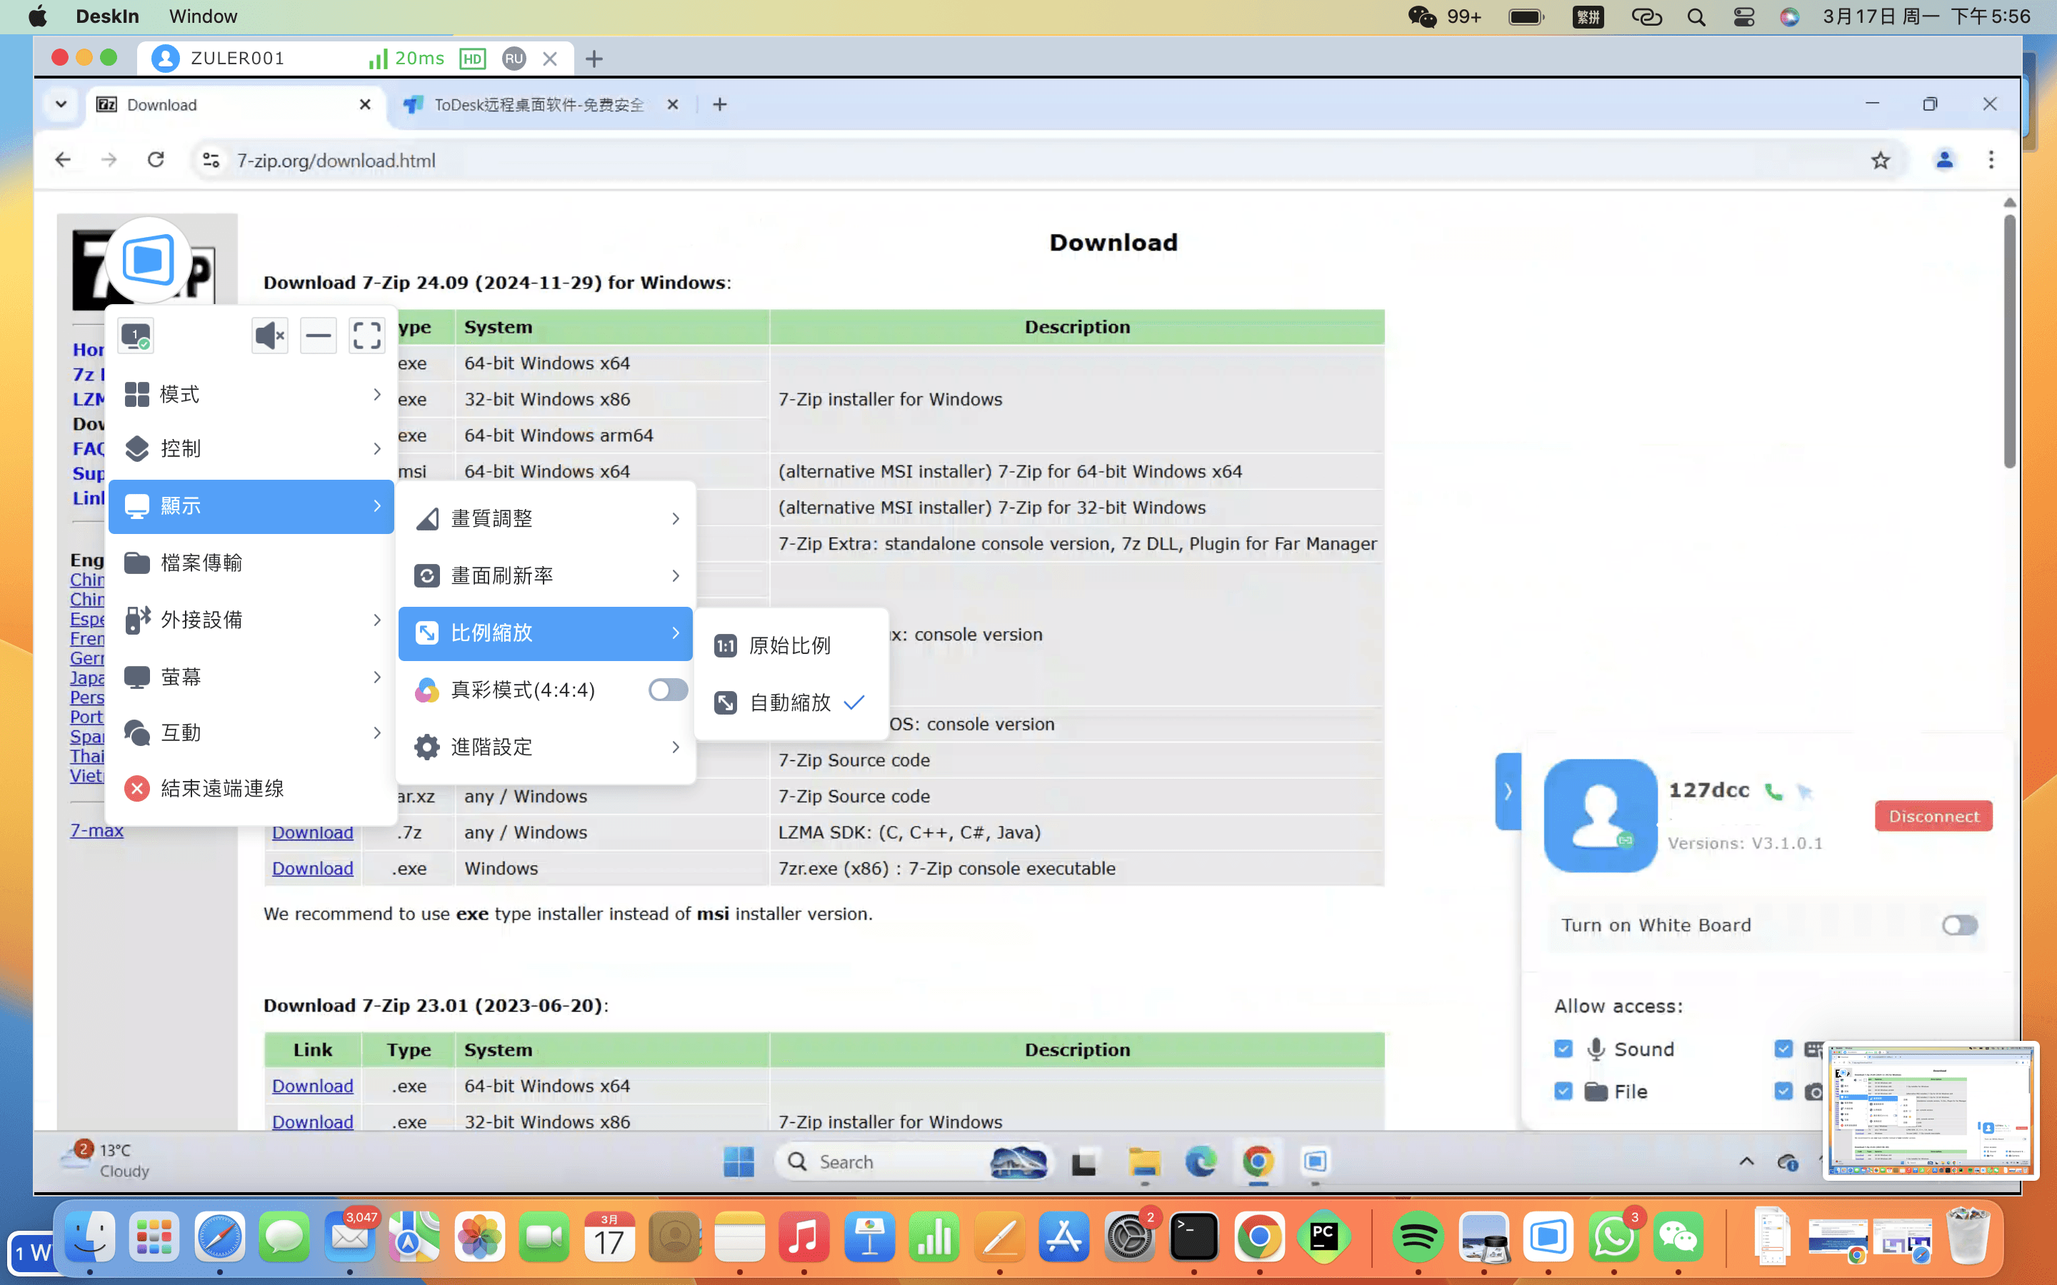Click the HD quality indicator icon
Viewport: 2057px width, 1285px height.
pos(471,59)
